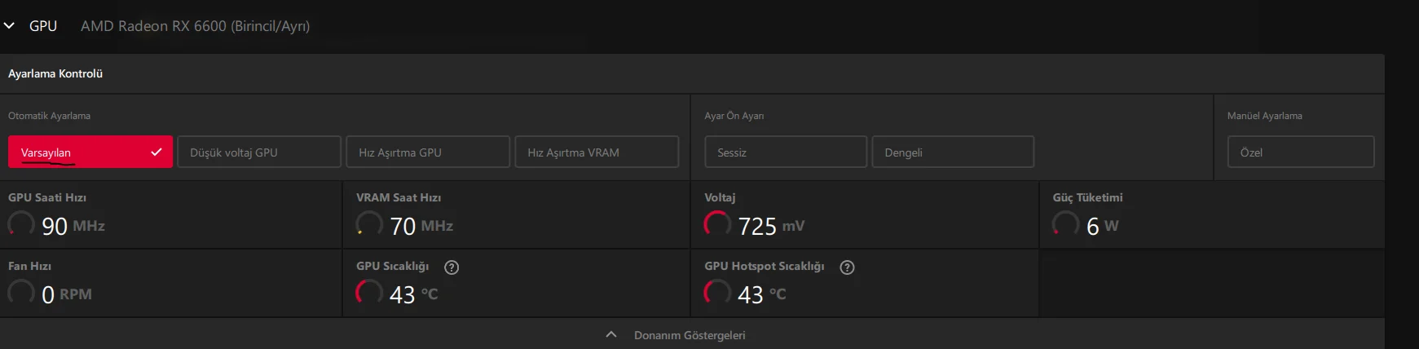Select the Sessiz tuning preset
The height and width of the screenshot is (349, 1419).
click(785, 152)
